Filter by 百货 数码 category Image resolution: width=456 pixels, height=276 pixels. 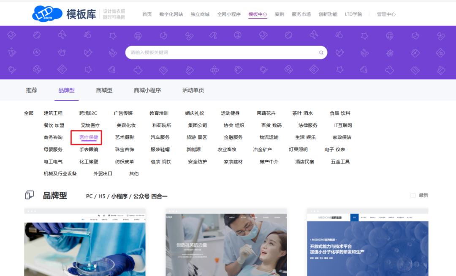271,126
